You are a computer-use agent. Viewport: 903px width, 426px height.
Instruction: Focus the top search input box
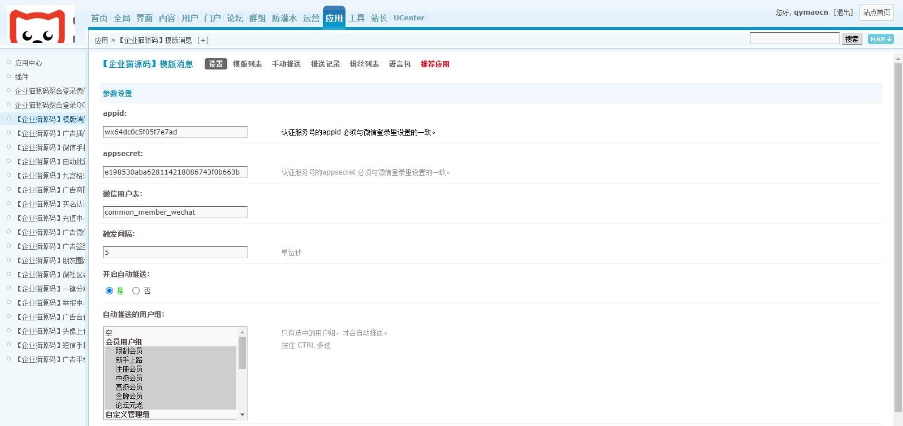[794, 38]
